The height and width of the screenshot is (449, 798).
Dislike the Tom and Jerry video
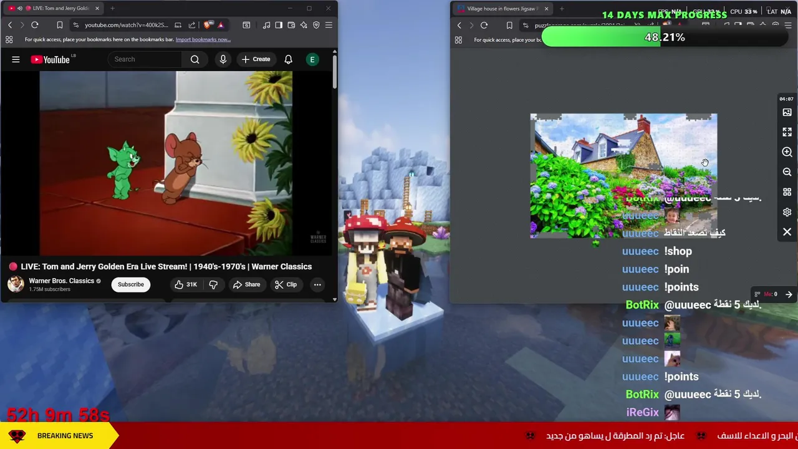click(213, 284)
